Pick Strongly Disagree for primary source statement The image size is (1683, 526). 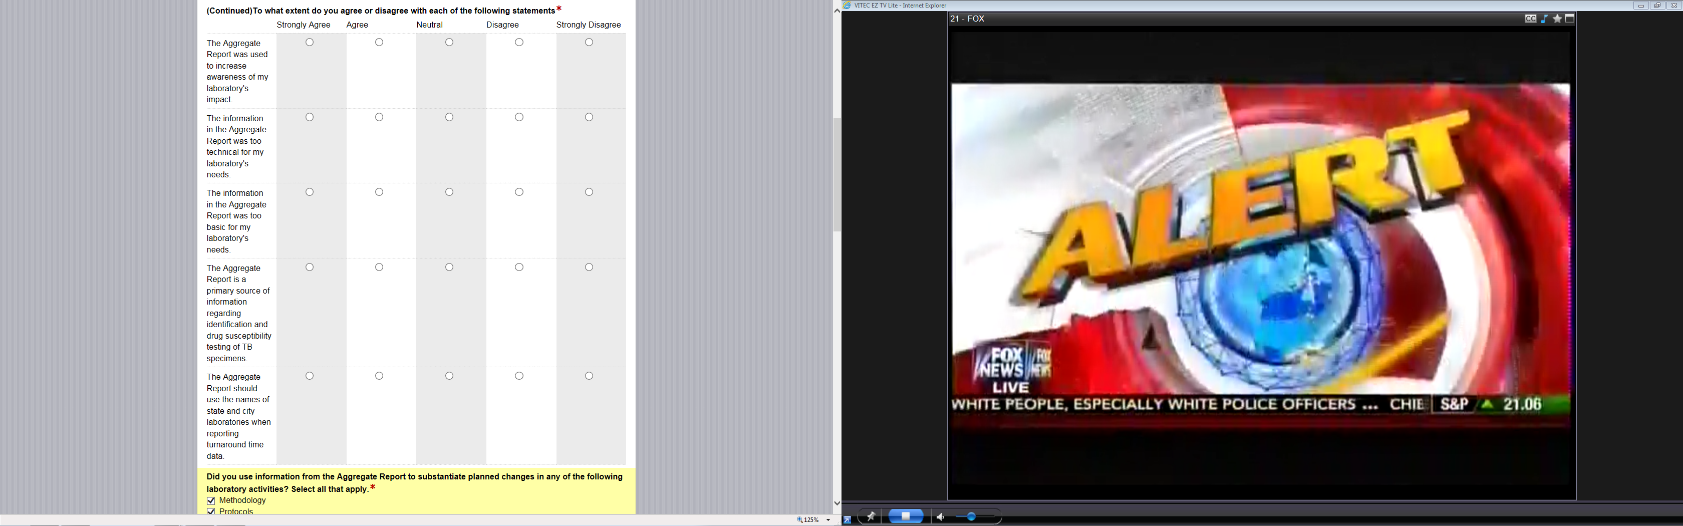tap(590, 267)
